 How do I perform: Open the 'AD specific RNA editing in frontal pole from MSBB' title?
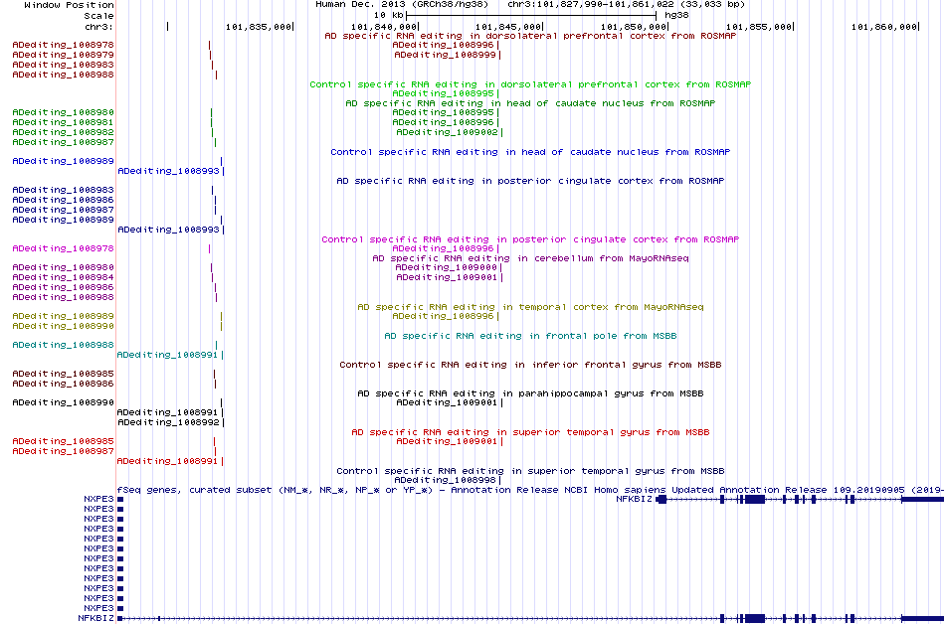click(530, 336)
